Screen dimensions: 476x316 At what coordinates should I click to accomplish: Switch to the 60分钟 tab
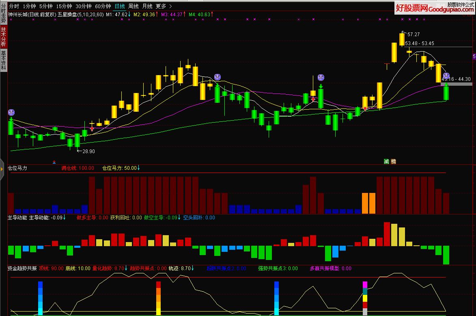click(x=103, y=6)
